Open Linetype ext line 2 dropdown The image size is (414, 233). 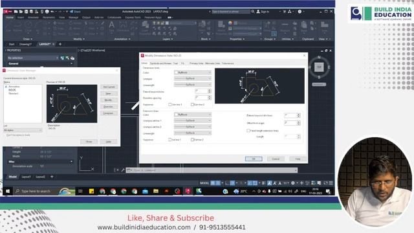coord(193,127)
